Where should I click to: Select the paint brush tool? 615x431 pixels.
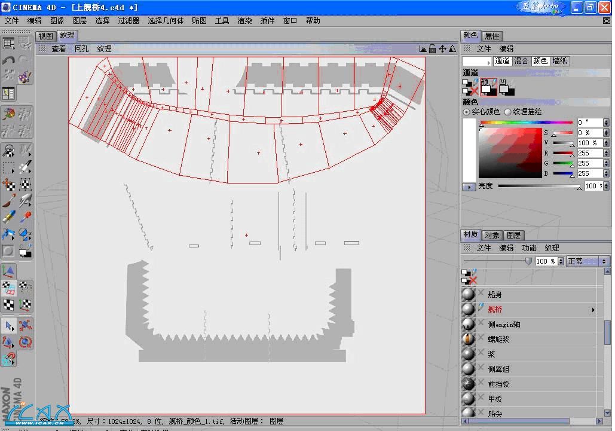point(9,200)
